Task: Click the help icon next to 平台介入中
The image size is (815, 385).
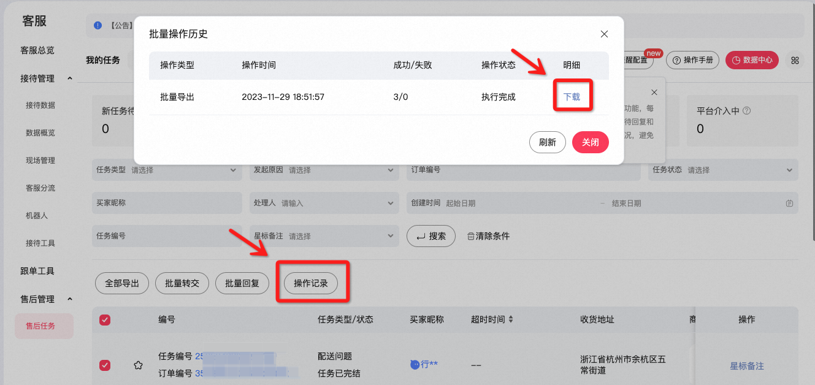Action: 746,111
